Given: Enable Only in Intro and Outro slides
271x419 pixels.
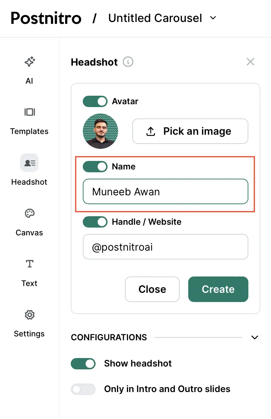Looking at the screenshot, I should (x=83, y=389).
